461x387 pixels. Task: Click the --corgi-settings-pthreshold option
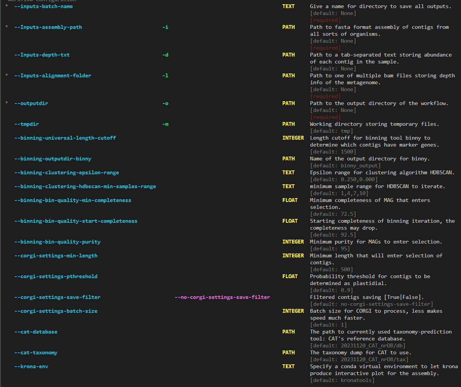point(56,277)
